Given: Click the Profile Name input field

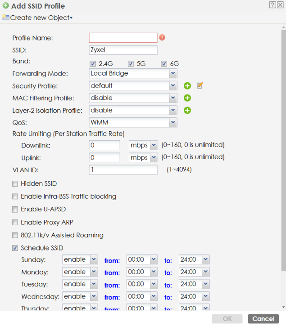Looking at the screenshot, I should pyautogui.click(x=123, y=38).
